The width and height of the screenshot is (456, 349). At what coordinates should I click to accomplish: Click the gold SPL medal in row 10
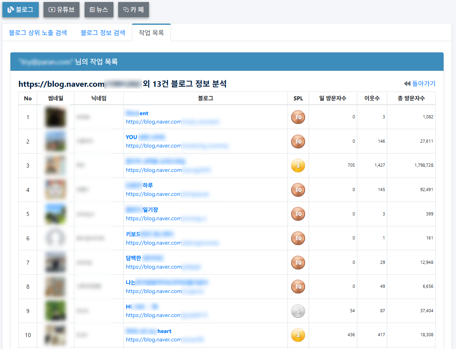(x=298, y=335)
